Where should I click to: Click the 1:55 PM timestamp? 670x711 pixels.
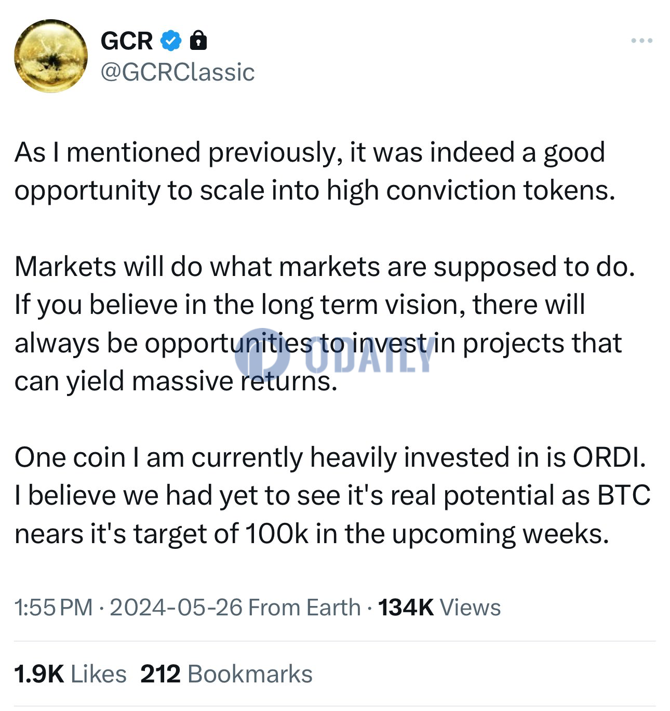[x=53, y=607]
